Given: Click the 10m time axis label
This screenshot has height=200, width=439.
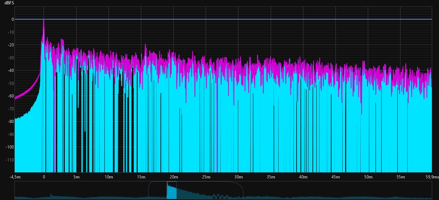Looking at the screenshot, I should pyautogui.click(x=109, y=177).
